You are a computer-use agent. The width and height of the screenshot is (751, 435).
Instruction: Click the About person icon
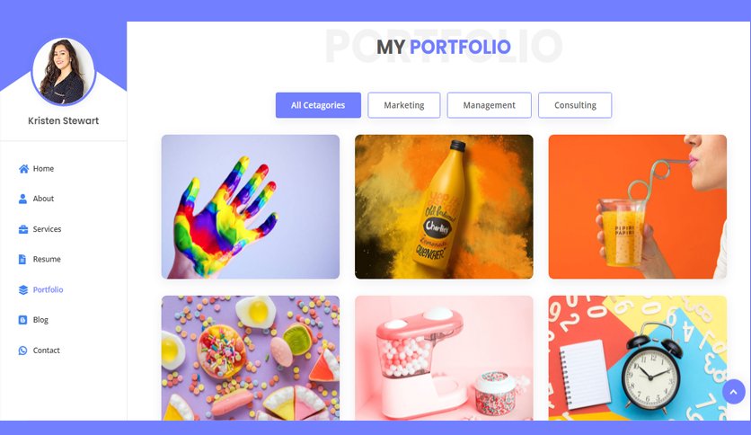tap(22, 199)
